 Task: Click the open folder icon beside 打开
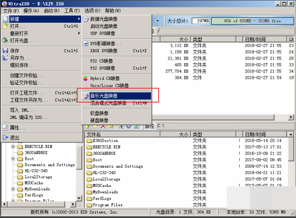click(x=5, y=26)
